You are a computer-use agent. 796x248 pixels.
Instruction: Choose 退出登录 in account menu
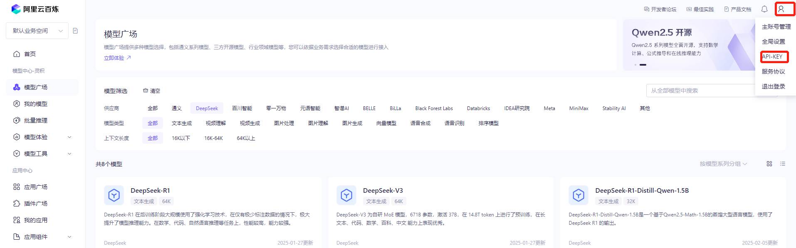(x=774, y=86)
